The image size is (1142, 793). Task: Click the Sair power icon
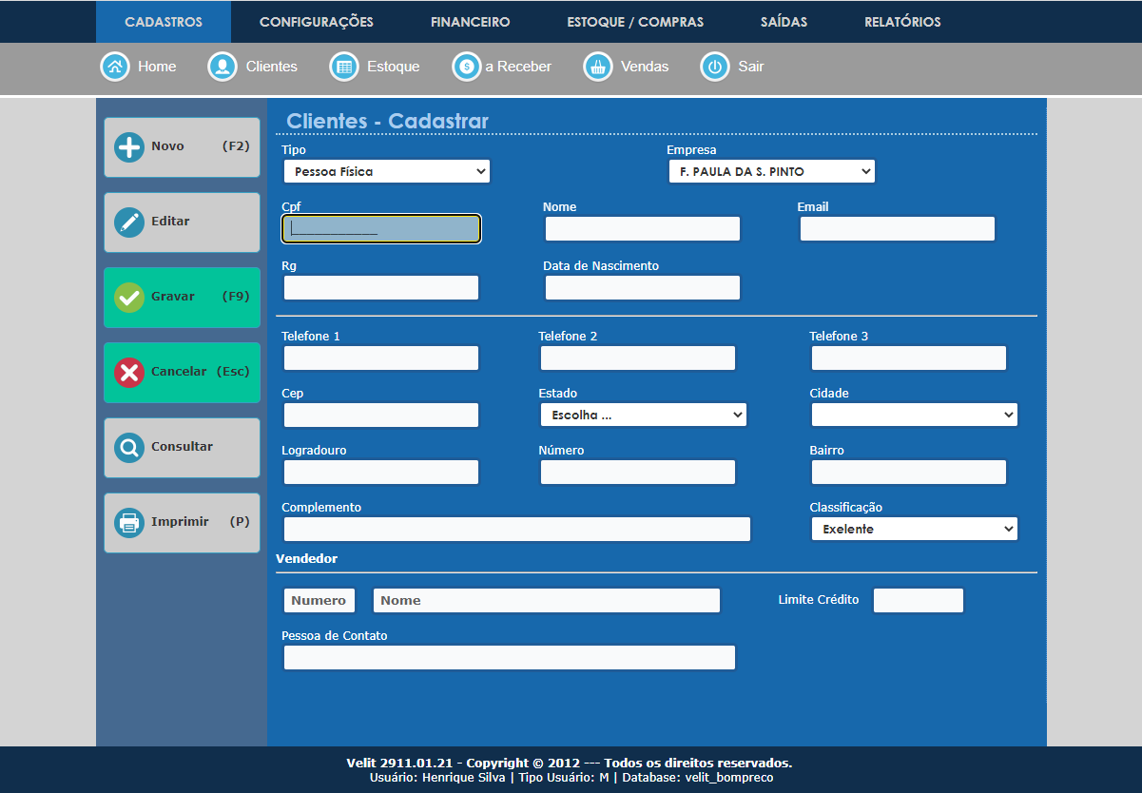click(x=715, y=67)
